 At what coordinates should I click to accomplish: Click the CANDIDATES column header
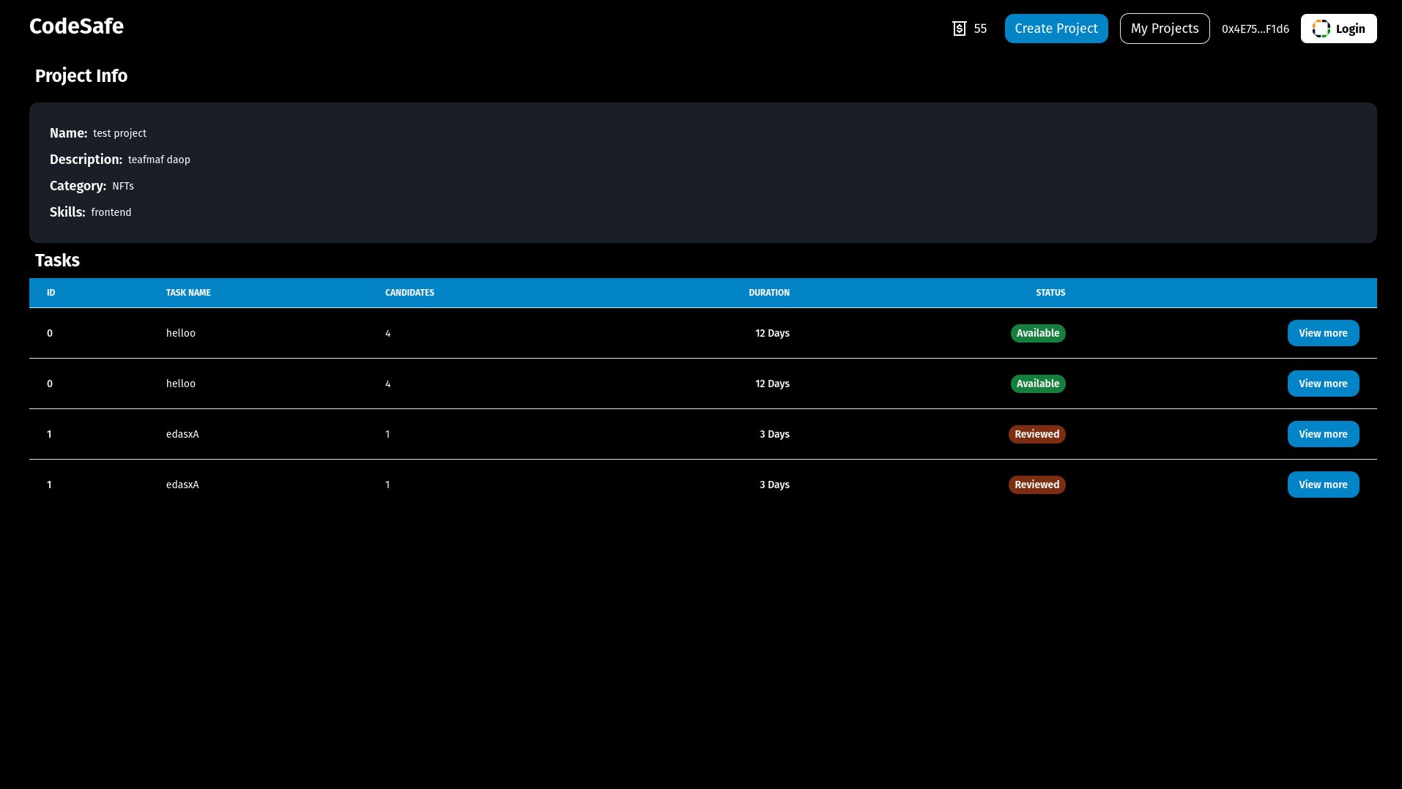(x=409, y=293)
